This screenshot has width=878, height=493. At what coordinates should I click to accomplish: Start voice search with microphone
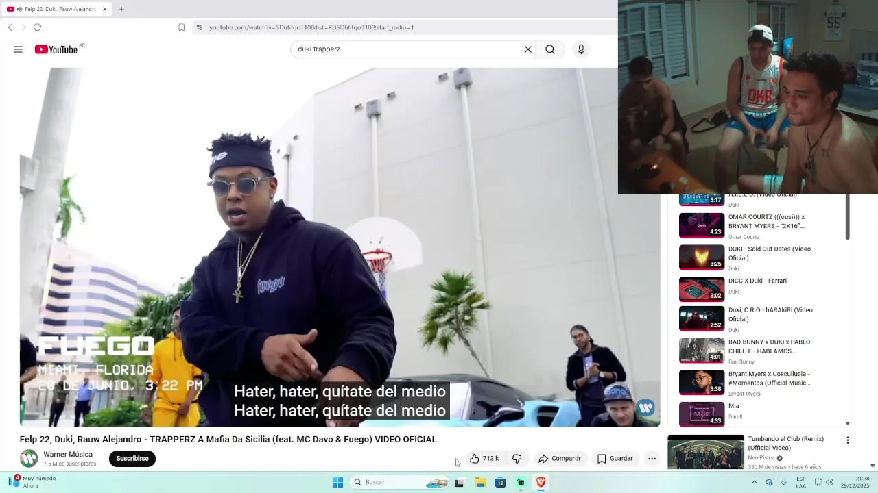(581, 49)
